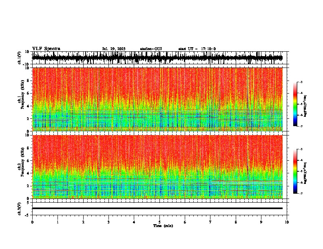Click the ch.2 spectrogram color scale bar
The image size is (323, 249).
[295, 171]
